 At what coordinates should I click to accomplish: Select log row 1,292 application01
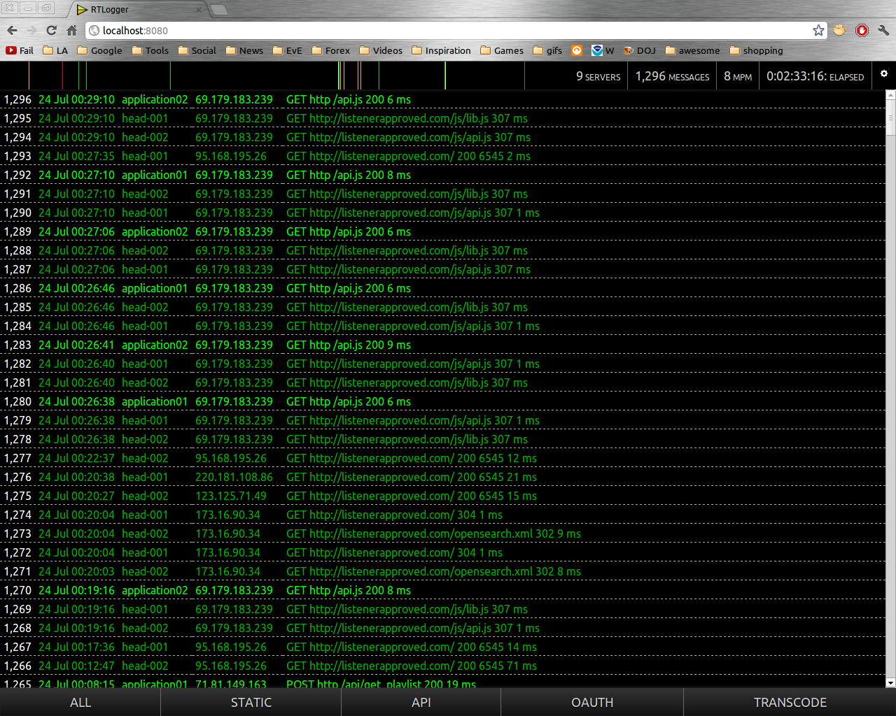click(442, 175)
